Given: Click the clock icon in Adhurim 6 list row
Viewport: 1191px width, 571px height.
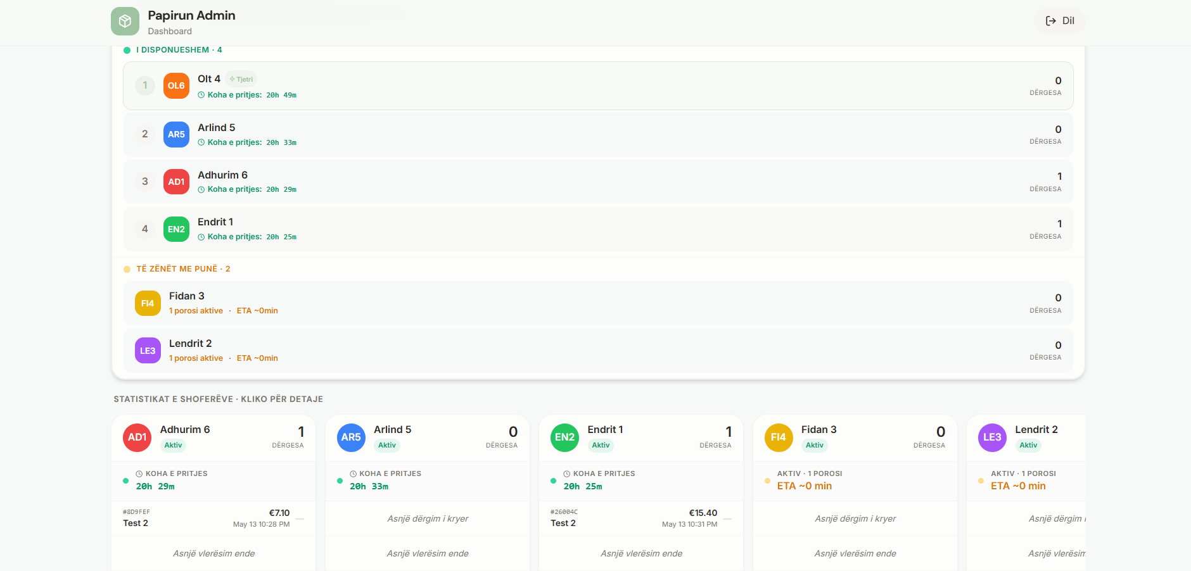Looking at the screenshot, I should (201, 189).
